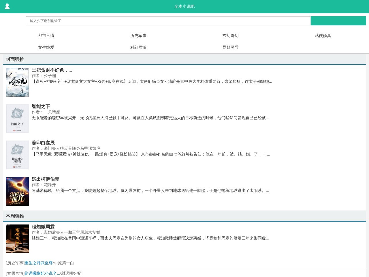Click author line 作者：公子澜
369x277 pixels.
point(44,76)
